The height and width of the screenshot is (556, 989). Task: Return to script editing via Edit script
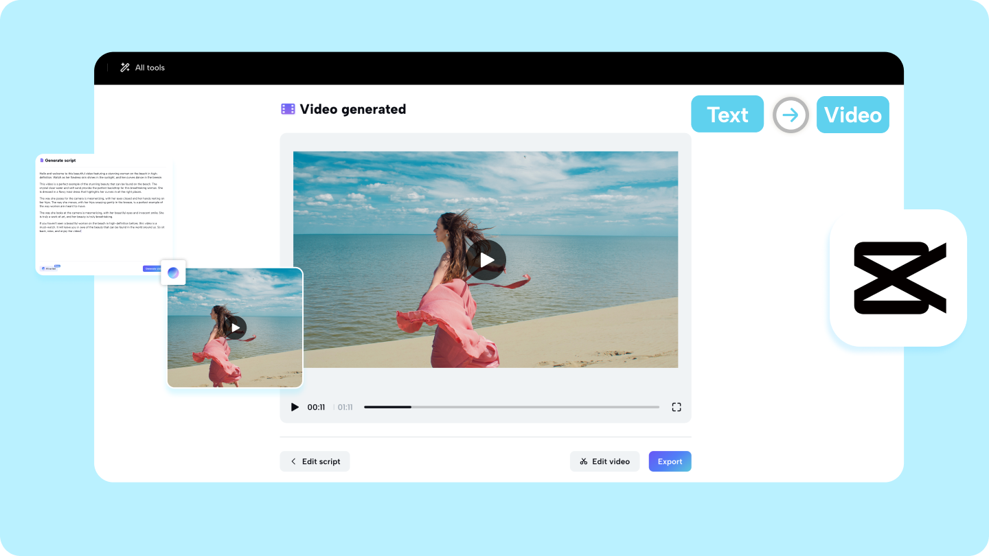click(315, 461)
